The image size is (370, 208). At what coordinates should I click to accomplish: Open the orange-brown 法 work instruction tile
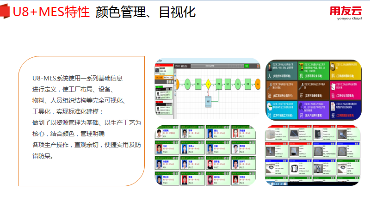tap(282, 90)
